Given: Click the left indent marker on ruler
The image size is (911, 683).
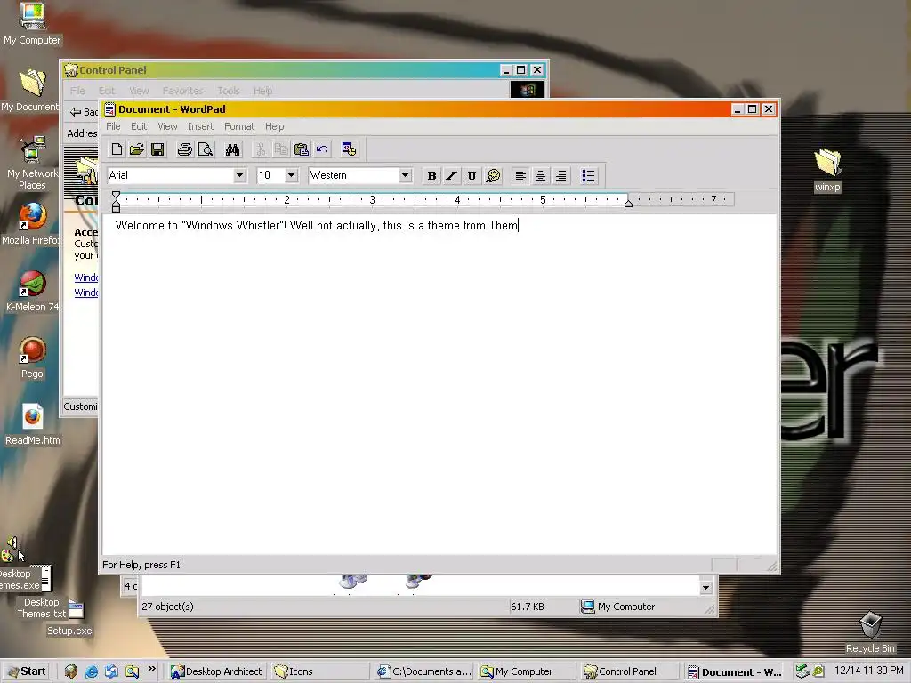Looking at the screenshot, I should 117,206.
